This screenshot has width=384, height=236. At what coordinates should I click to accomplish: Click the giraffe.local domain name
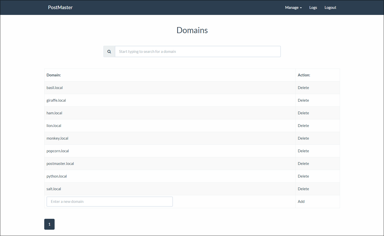tap(56, 100)
